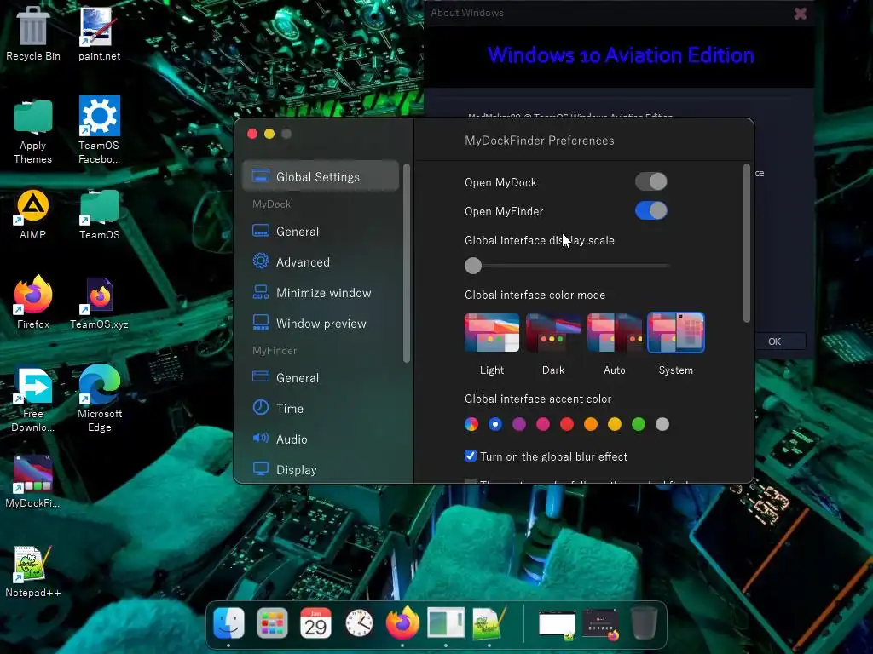Select the graphite gray accent color
This screenshot has height=654, width=873.
[x=662, y=424]
